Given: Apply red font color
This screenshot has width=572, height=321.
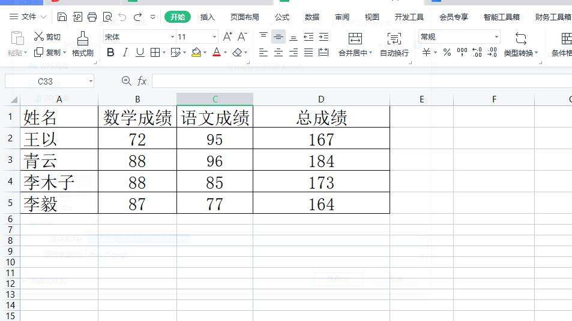Looking at the screenshot, I should point(217,53).
